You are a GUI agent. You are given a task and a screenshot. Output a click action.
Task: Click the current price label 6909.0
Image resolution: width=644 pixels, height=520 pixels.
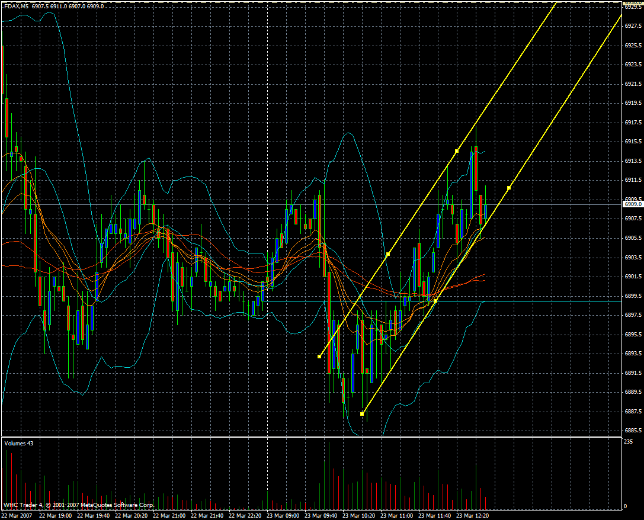632,204
